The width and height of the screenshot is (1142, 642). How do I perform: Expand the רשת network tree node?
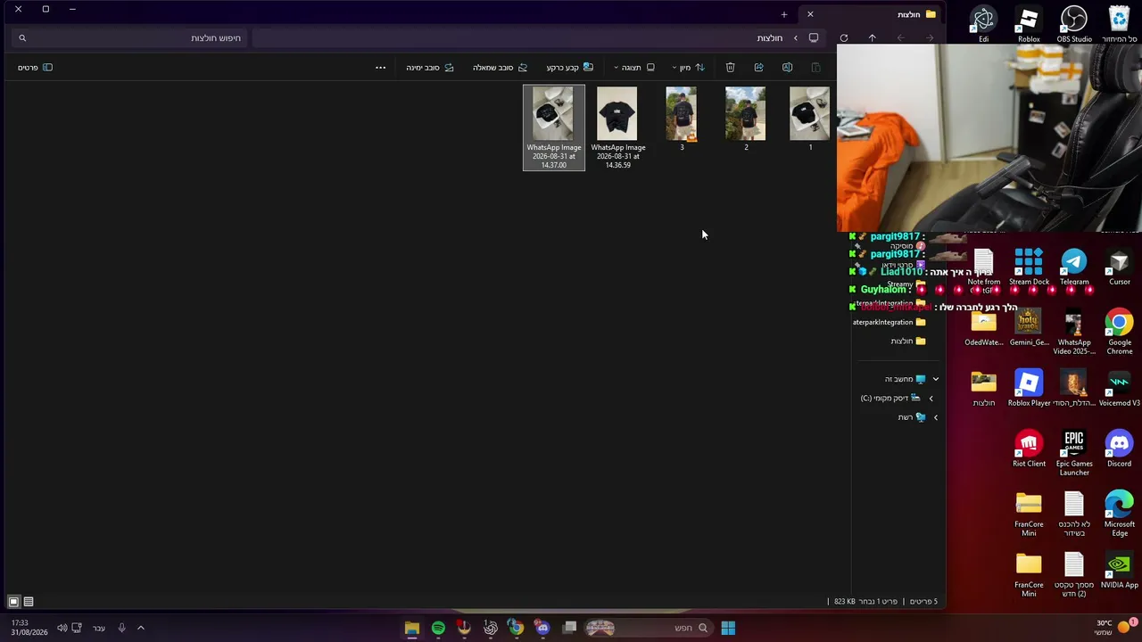(935, 417)
